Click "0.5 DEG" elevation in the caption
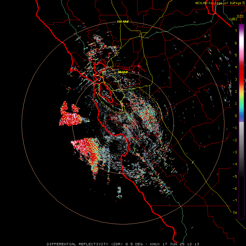The image size is (246, 246). point(134,244)
